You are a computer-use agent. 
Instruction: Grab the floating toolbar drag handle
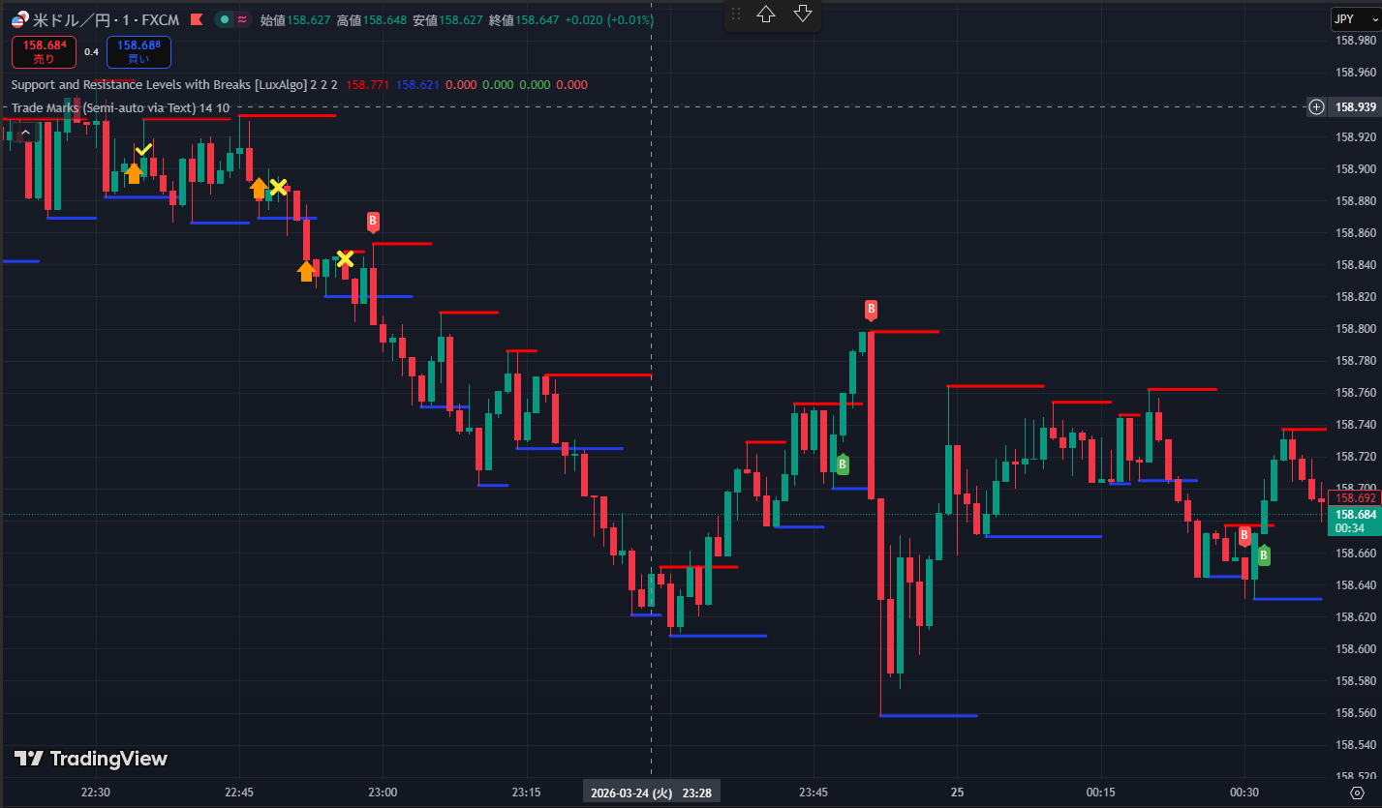pos(736,15)
